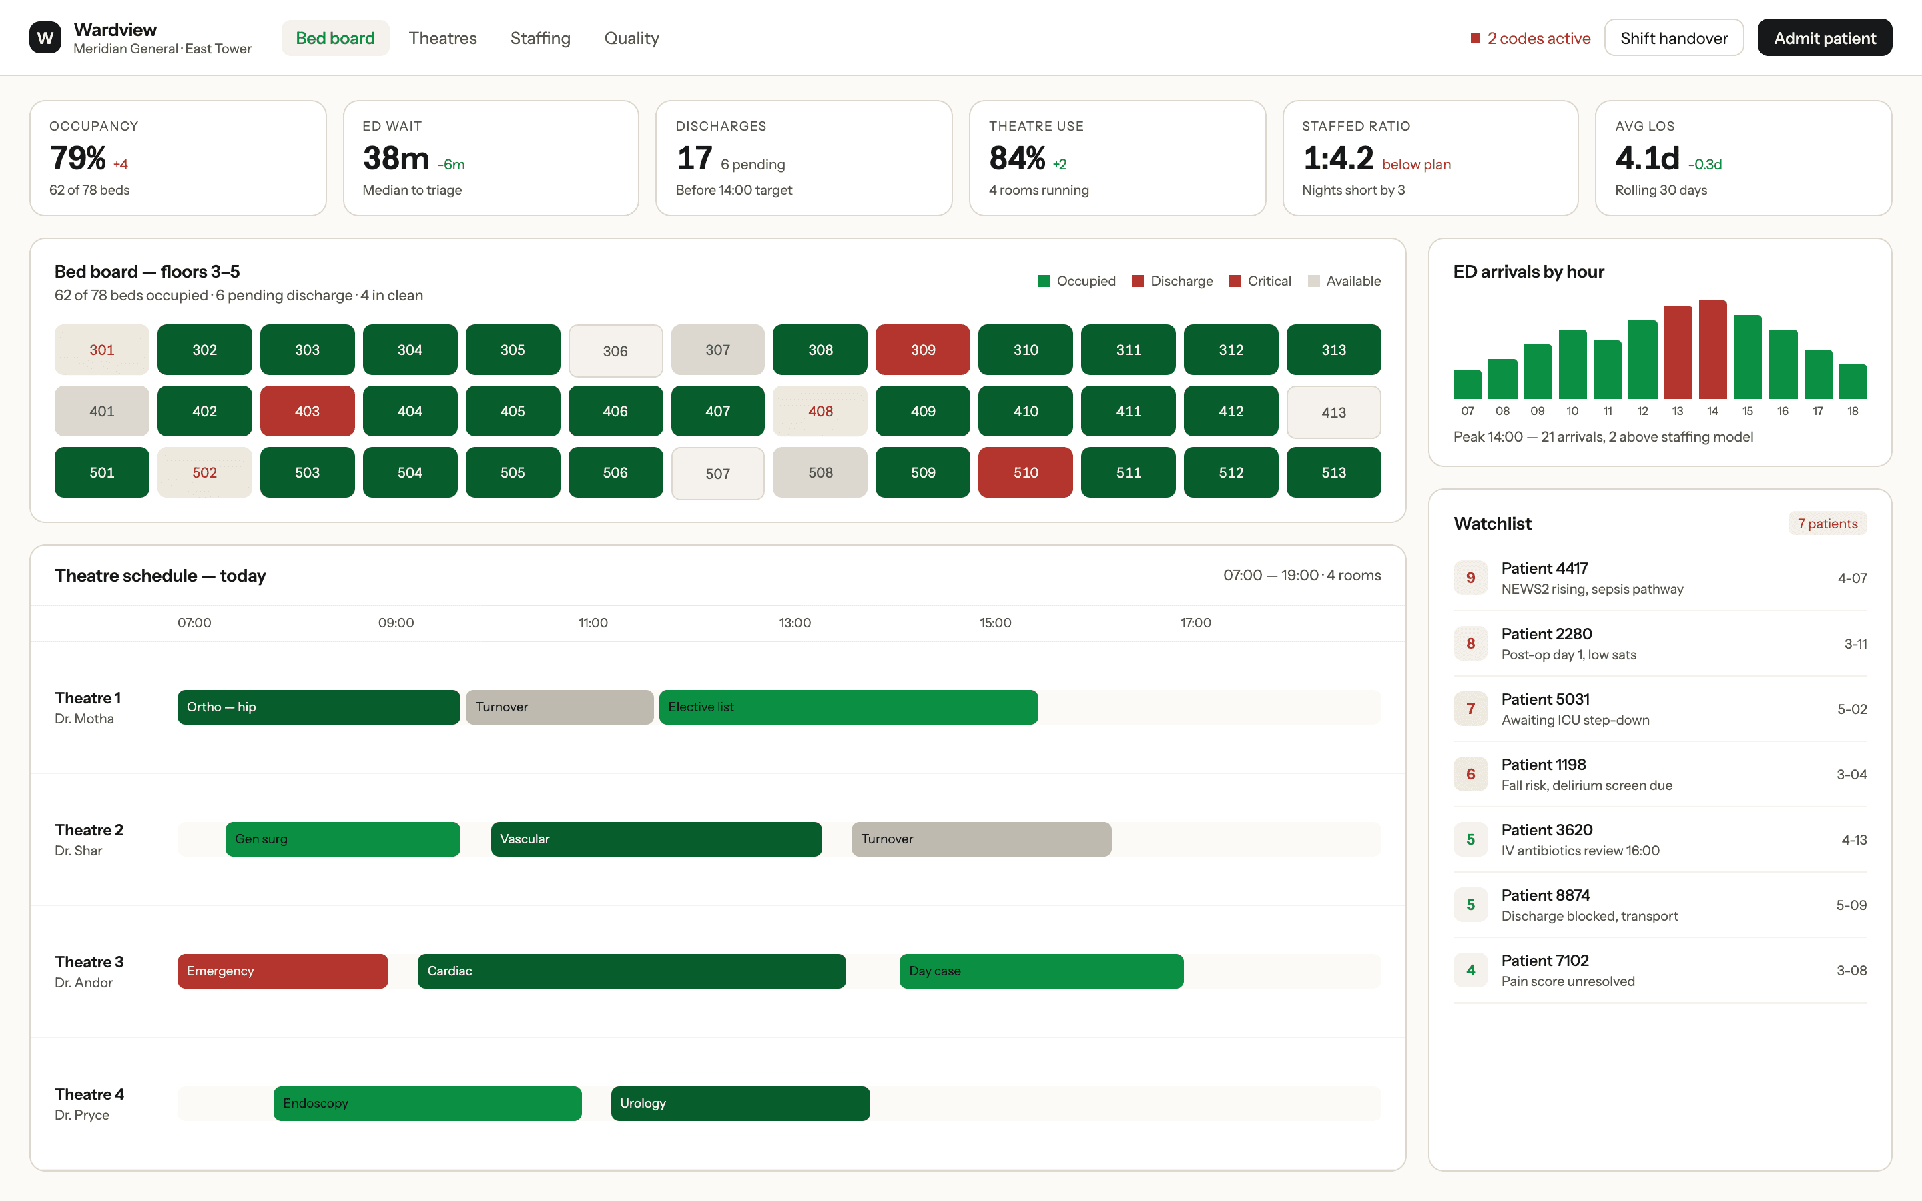This screenshot has width=1922, height=1201.
Task: Select pending discharge bed 301
Action: point(101,350)
